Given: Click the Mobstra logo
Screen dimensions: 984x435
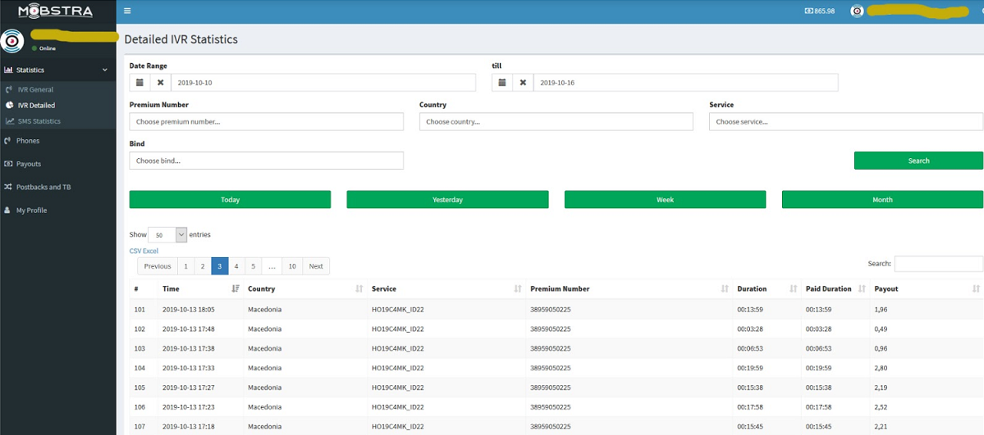Looking at the screenshot, I should click(x=55, y=11).
